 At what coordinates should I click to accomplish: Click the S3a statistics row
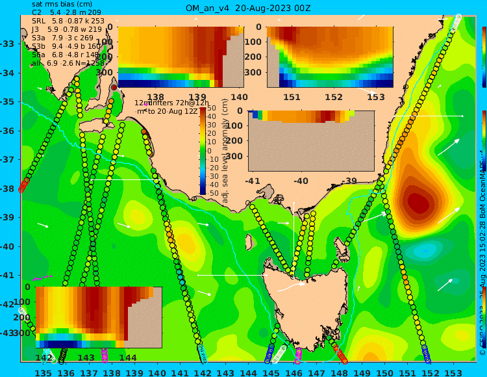(62, 38)
